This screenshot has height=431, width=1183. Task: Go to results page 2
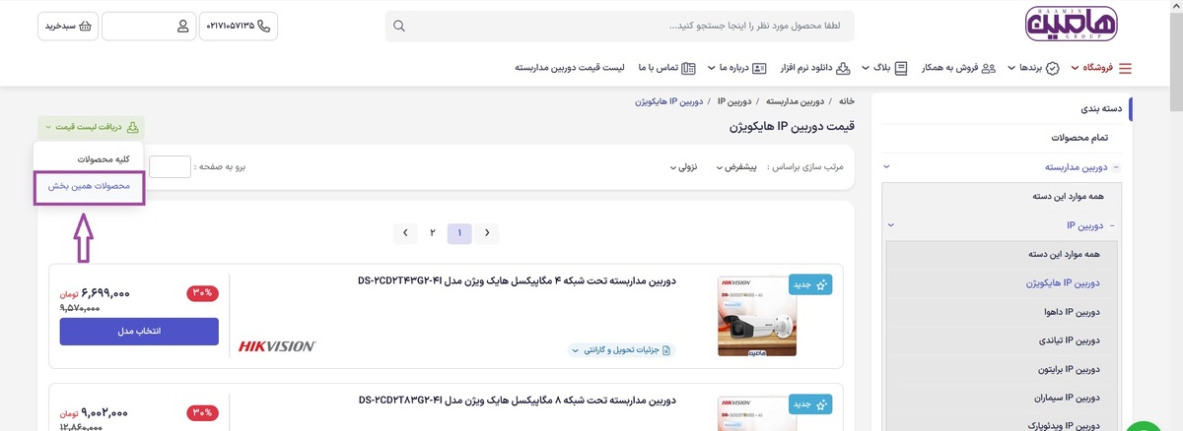pyautogui.click(x=432, y=233)
